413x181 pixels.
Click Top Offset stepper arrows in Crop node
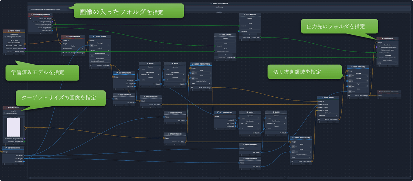point(367,76)
